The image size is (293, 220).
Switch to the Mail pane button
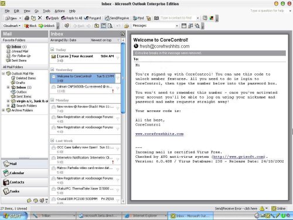[25, 164]
